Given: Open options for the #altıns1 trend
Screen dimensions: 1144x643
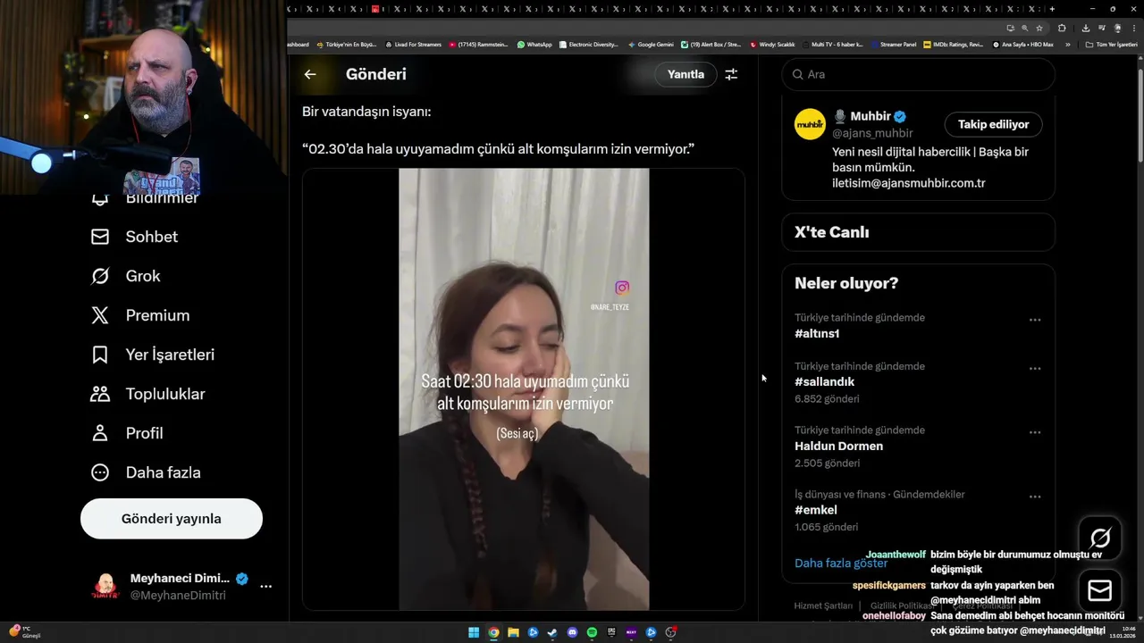Looking at the screenshot, I should 1035,320.
